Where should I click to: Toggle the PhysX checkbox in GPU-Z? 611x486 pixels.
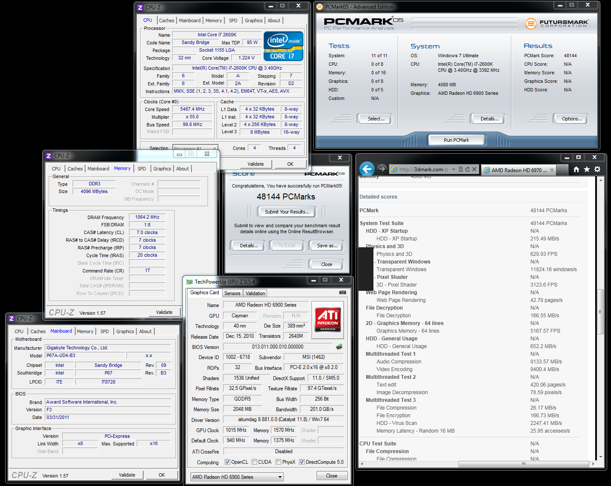click(x=279, y=462)
